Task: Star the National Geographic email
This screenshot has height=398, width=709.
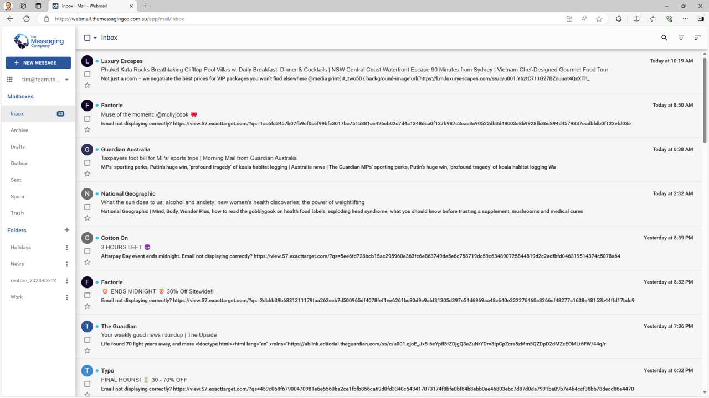Action: coord(87,218)
